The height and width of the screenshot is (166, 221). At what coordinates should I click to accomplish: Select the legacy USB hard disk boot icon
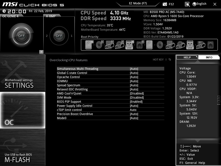click(170, 45)
